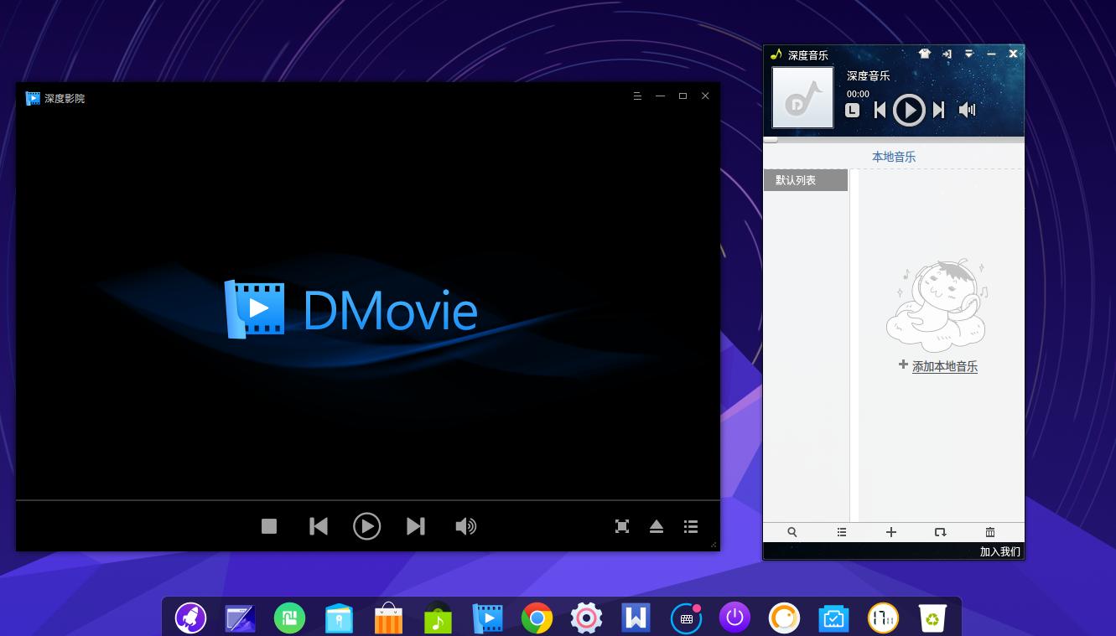Image resolution: width=1116 pixels, height=636 pixels.
Task: Skip to the next track in Deepin Music
Action: click(x=939, y=110)
